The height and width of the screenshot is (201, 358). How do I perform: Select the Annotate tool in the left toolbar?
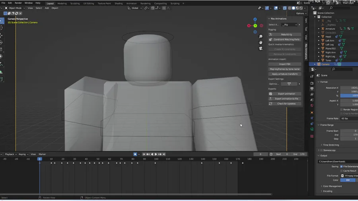click(1, 65)
